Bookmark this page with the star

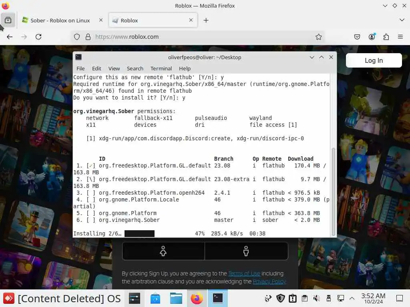click(x=318, y=37)
